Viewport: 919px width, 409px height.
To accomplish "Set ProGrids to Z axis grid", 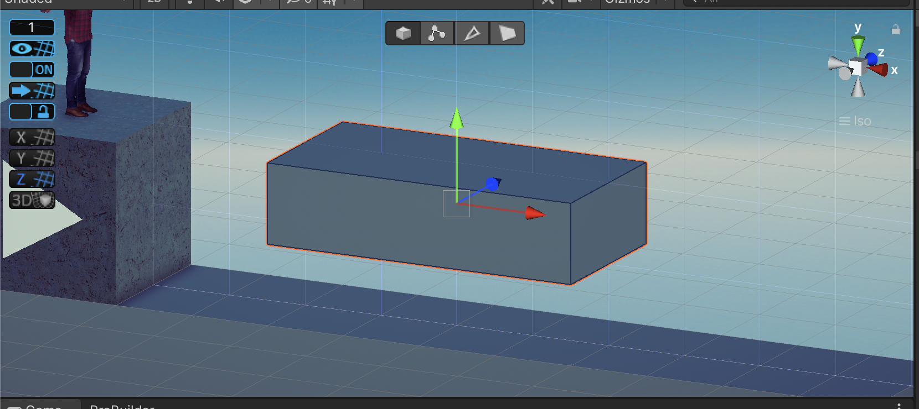I will 32,179.
